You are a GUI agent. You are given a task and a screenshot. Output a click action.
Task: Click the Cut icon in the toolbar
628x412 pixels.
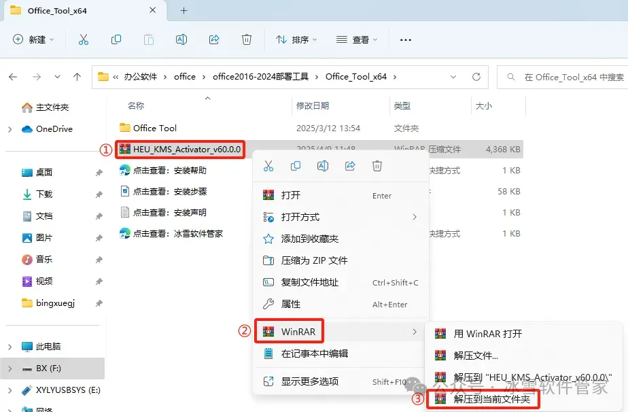pos(84,39)
